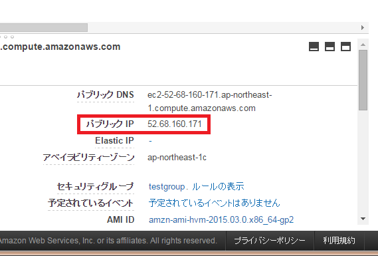Select availability zone value ap-northeast-1c
Image resolution: width=378 pixels, height=256 pixels.
tap(177, 158)
